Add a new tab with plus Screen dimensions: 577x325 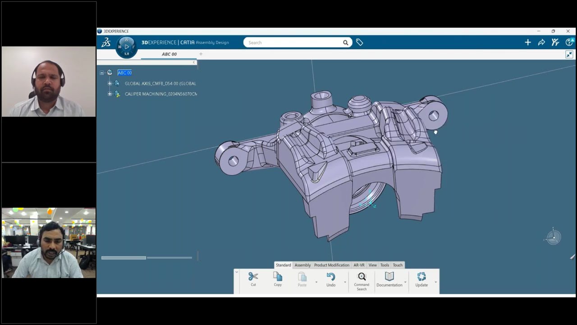coord(201,54)
